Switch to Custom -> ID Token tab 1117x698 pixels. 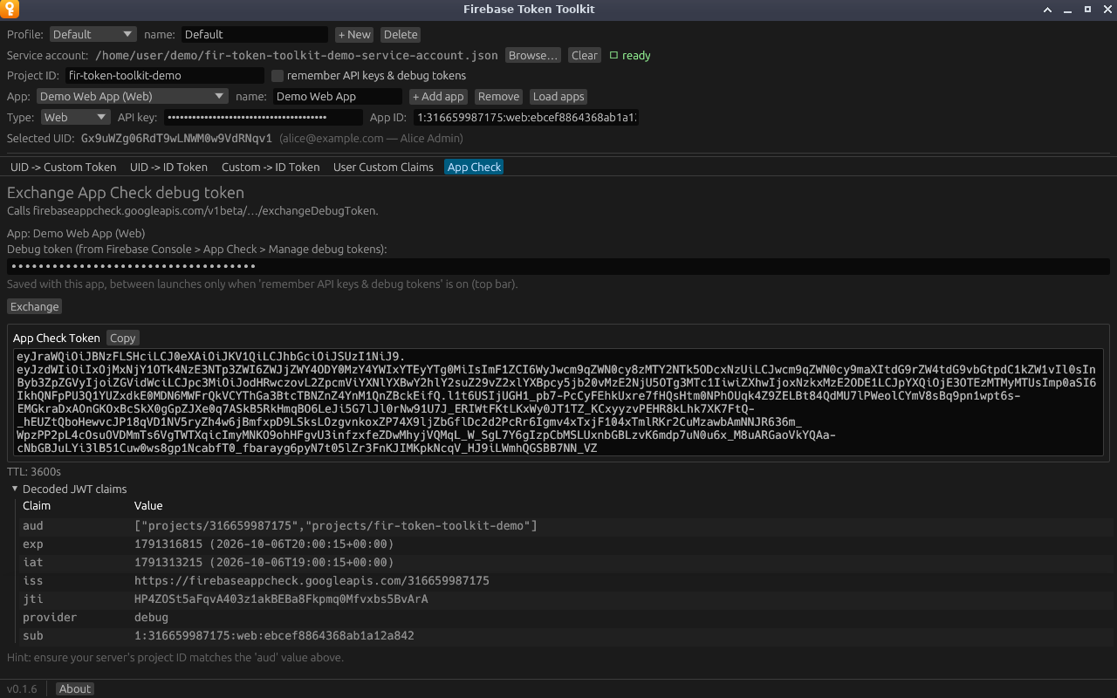(271, 168)
